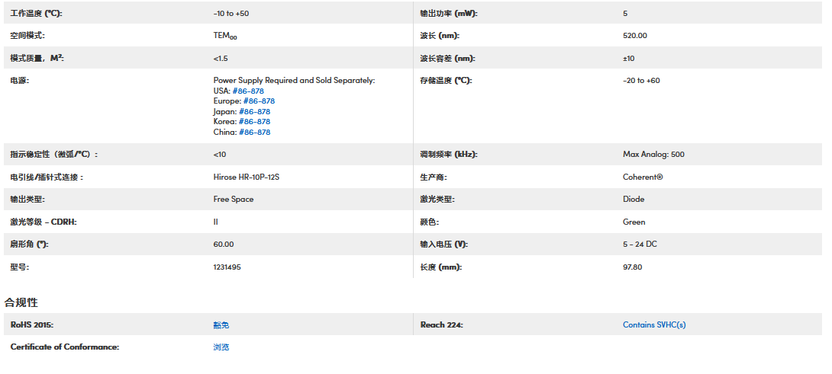832x374 pixels.
Task: Click the Max Analog: 500 value
Action: (x=653, y=154)
